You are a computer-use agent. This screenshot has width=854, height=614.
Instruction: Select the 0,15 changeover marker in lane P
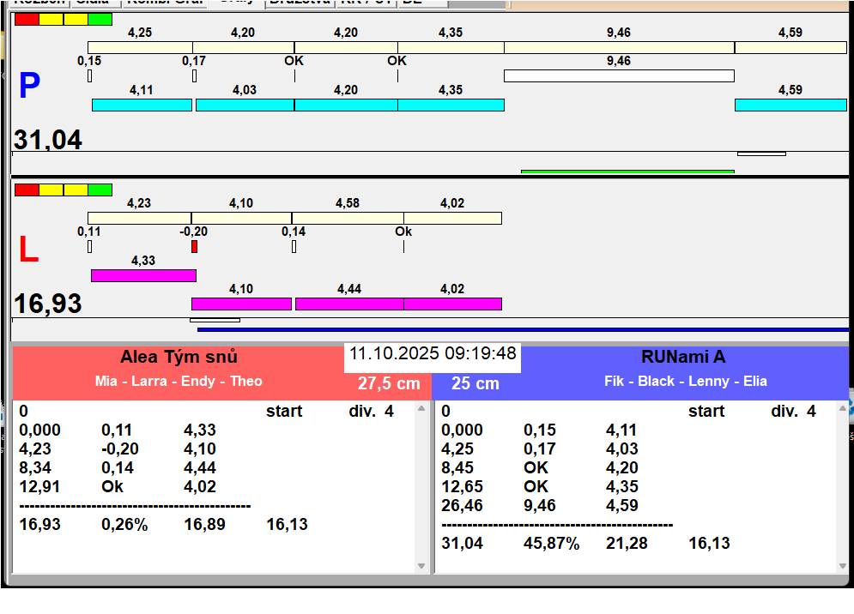click(x=89, y=76)
